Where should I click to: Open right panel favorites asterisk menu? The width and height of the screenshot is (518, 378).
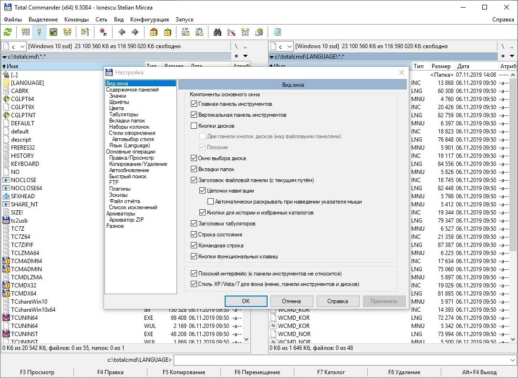point(503,56)
